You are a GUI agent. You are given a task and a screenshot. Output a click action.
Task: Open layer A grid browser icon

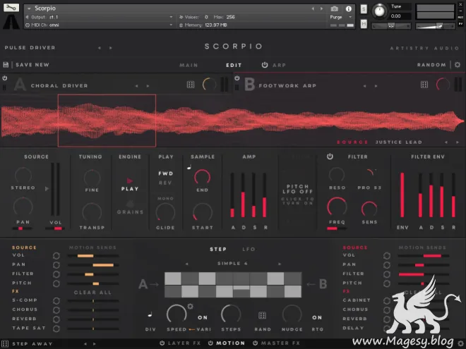[191, 85]
